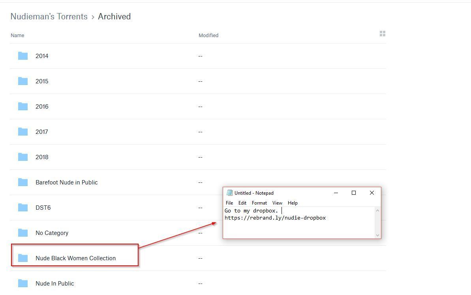Open the Notepad File menu
This screenshot has width=471, height=295.
pos(229,203)
